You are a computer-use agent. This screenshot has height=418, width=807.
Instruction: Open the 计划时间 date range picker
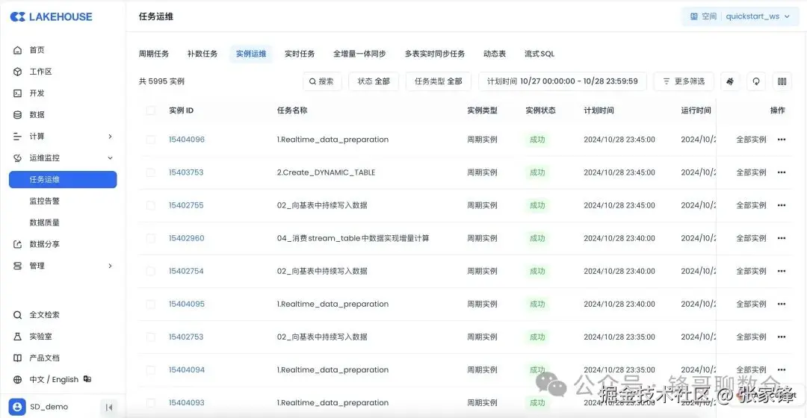click(563, 81)
